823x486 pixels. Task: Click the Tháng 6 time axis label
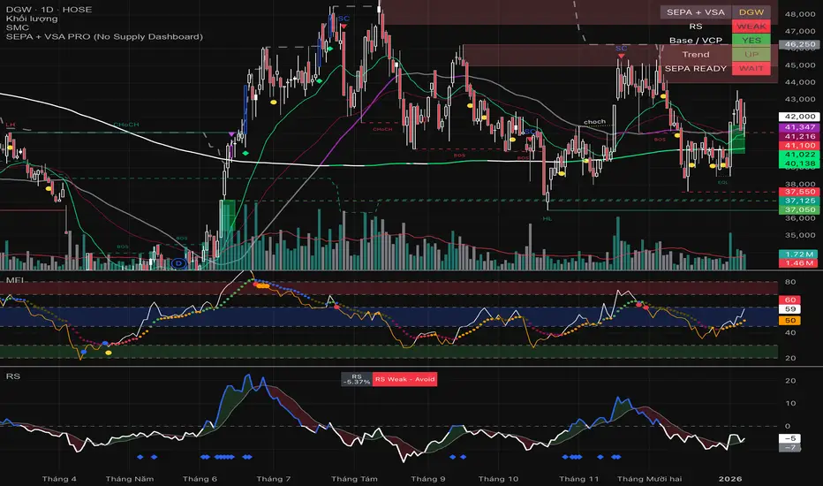point(200,479)
